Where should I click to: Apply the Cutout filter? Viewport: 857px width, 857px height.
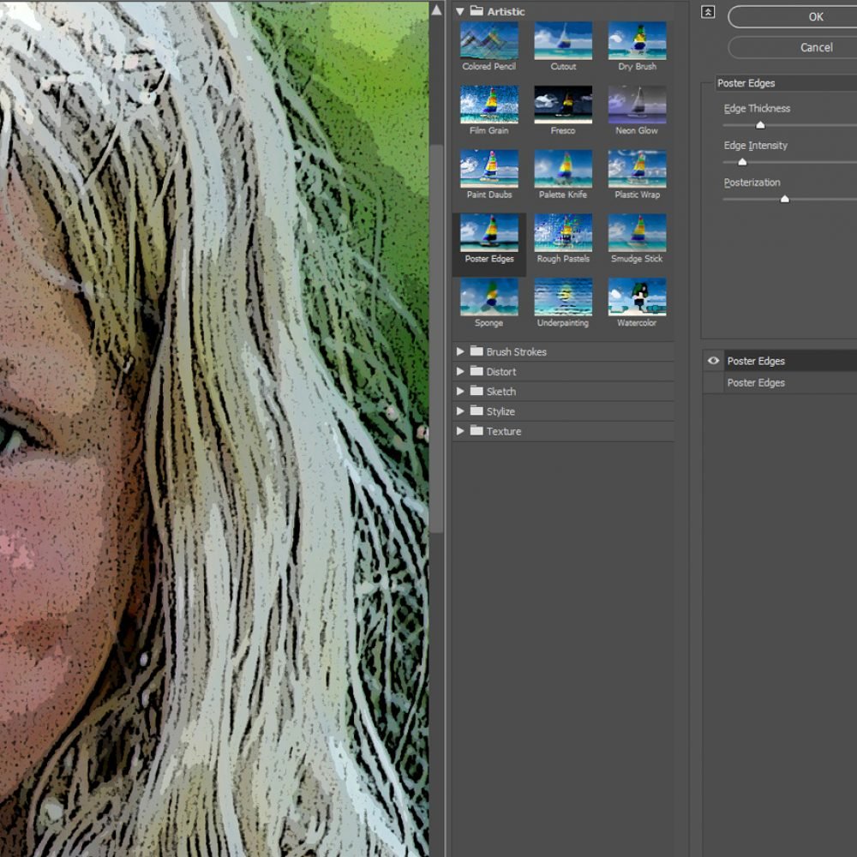point(563,40)
